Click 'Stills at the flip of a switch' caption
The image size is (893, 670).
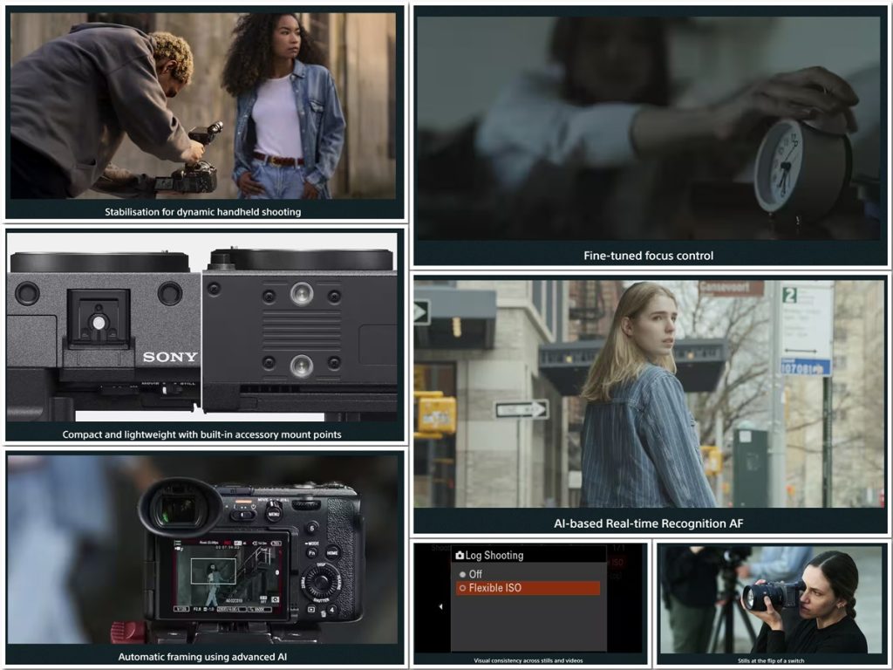pyautogui.click(x=771, y=660)
